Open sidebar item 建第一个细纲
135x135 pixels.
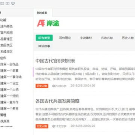click(x=9, y=96)
